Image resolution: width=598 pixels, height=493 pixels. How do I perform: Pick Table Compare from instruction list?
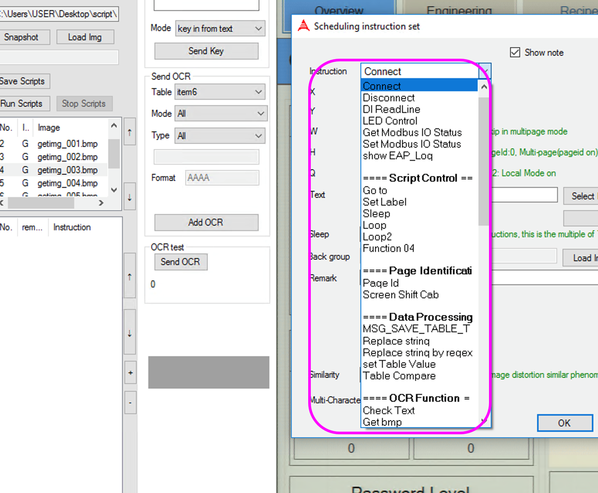(x=399, y=376)
